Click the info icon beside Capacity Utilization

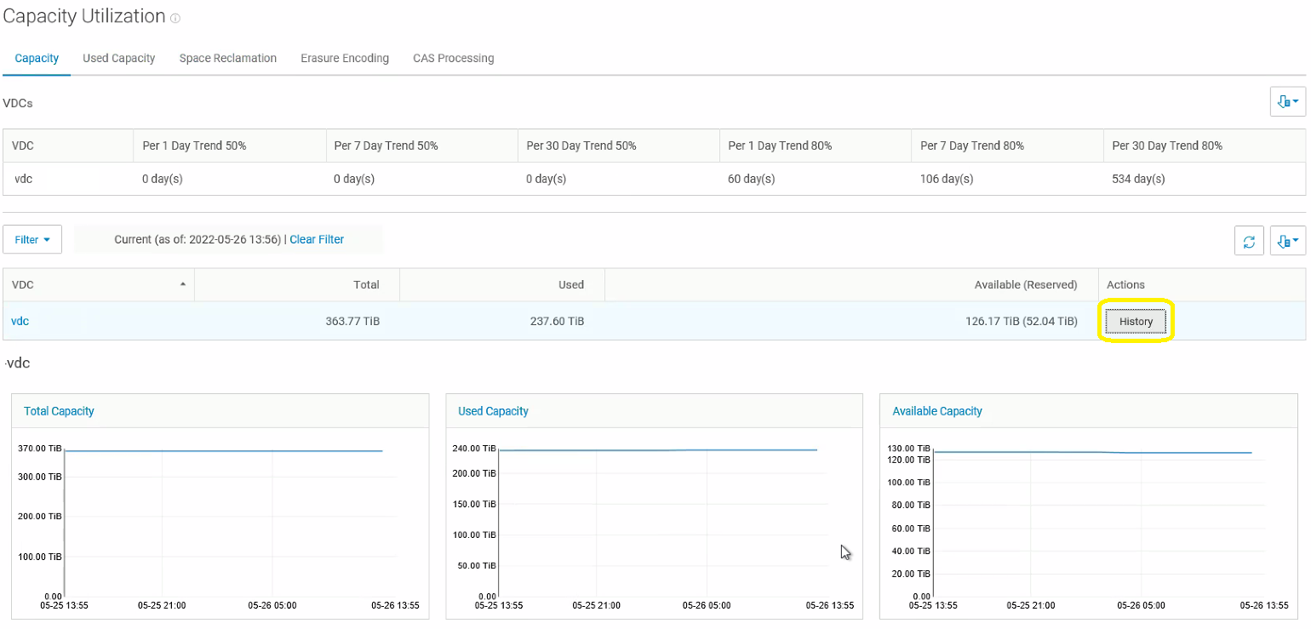[175, 18]
